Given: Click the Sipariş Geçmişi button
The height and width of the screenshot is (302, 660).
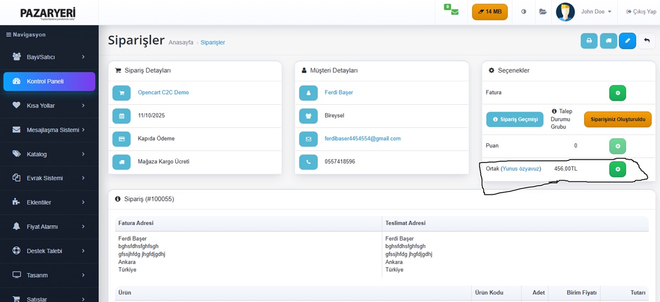Looking at the screenshot, I should pos(515,119).
